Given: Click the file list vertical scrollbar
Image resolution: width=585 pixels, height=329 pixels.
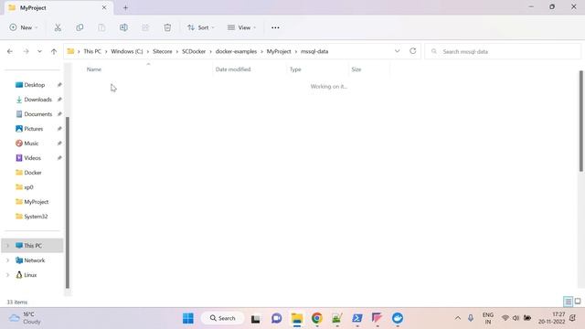Looking at the screenshot, I should click(581, 122).
